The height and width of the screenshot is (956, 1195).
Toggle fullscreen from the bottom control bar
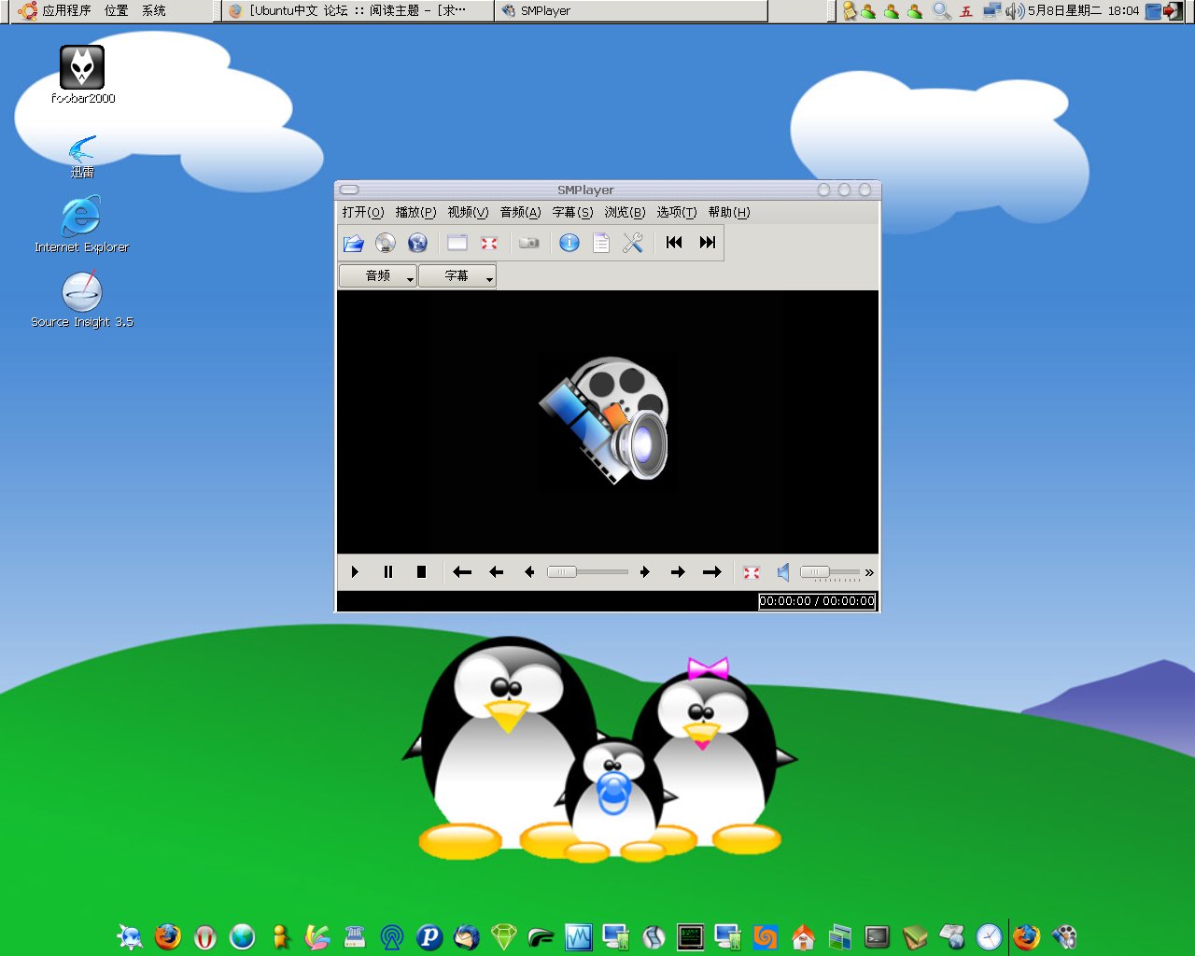[752, 572]
